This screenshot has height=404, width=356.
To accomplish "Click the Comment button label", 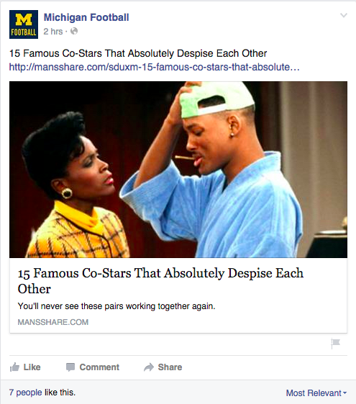I will tap(99, 367).
